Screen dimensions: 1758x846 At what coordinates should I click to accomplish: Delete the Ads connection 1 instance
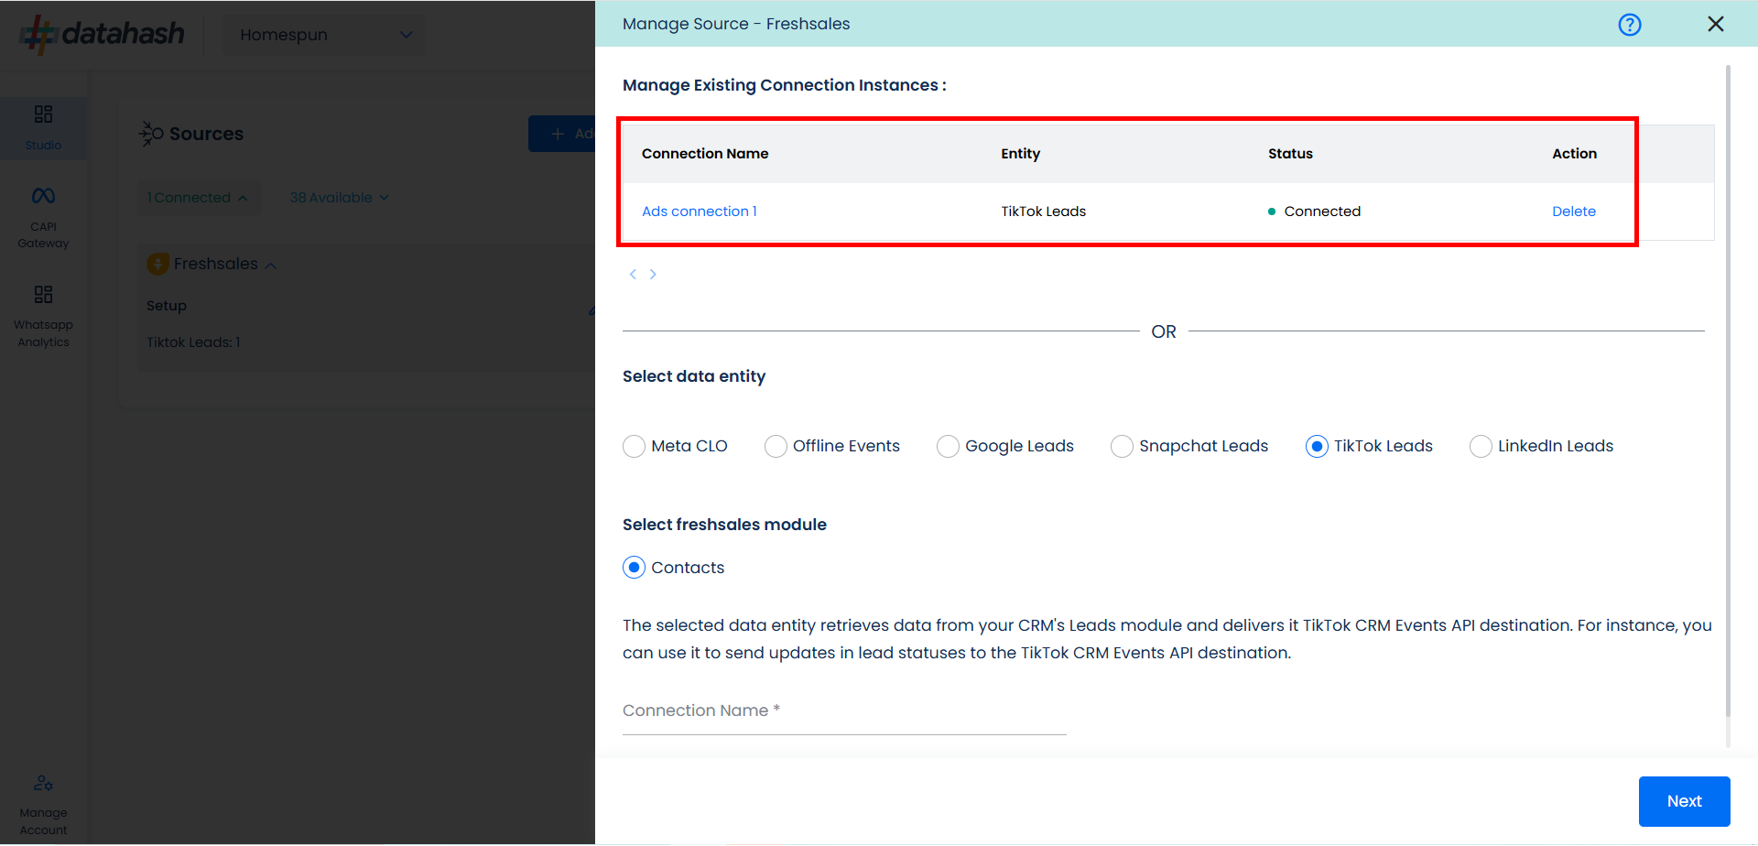coord(1573,211)
